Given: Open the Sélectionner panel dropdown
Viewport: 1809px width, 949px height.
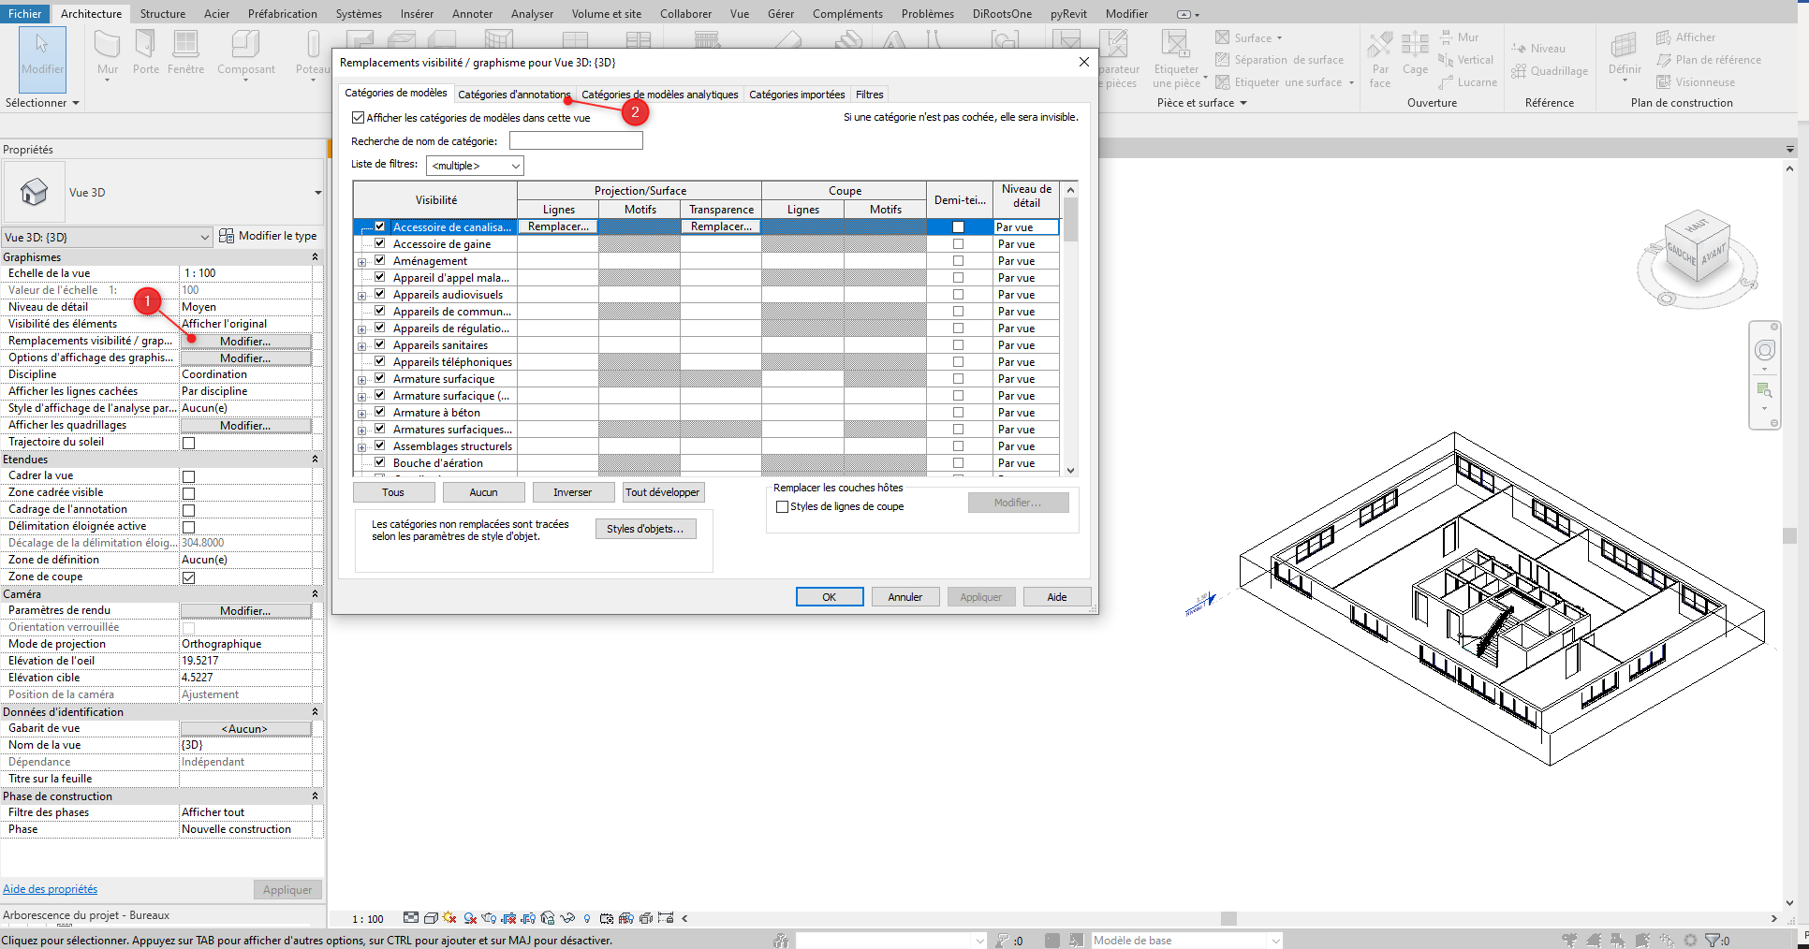Looking at the screenshot, I should [42, 103].
